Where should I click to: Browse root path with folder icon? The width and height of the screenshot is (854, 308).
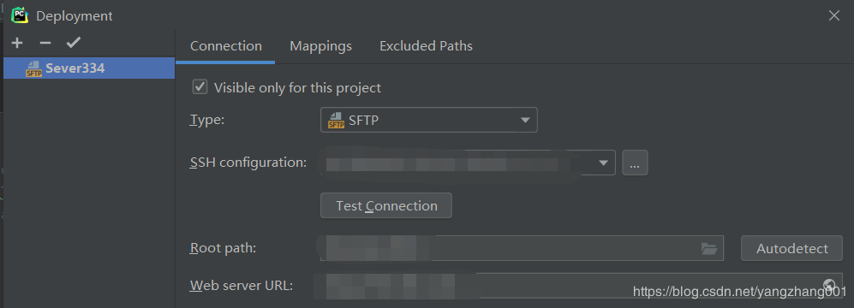coord(709,249)
